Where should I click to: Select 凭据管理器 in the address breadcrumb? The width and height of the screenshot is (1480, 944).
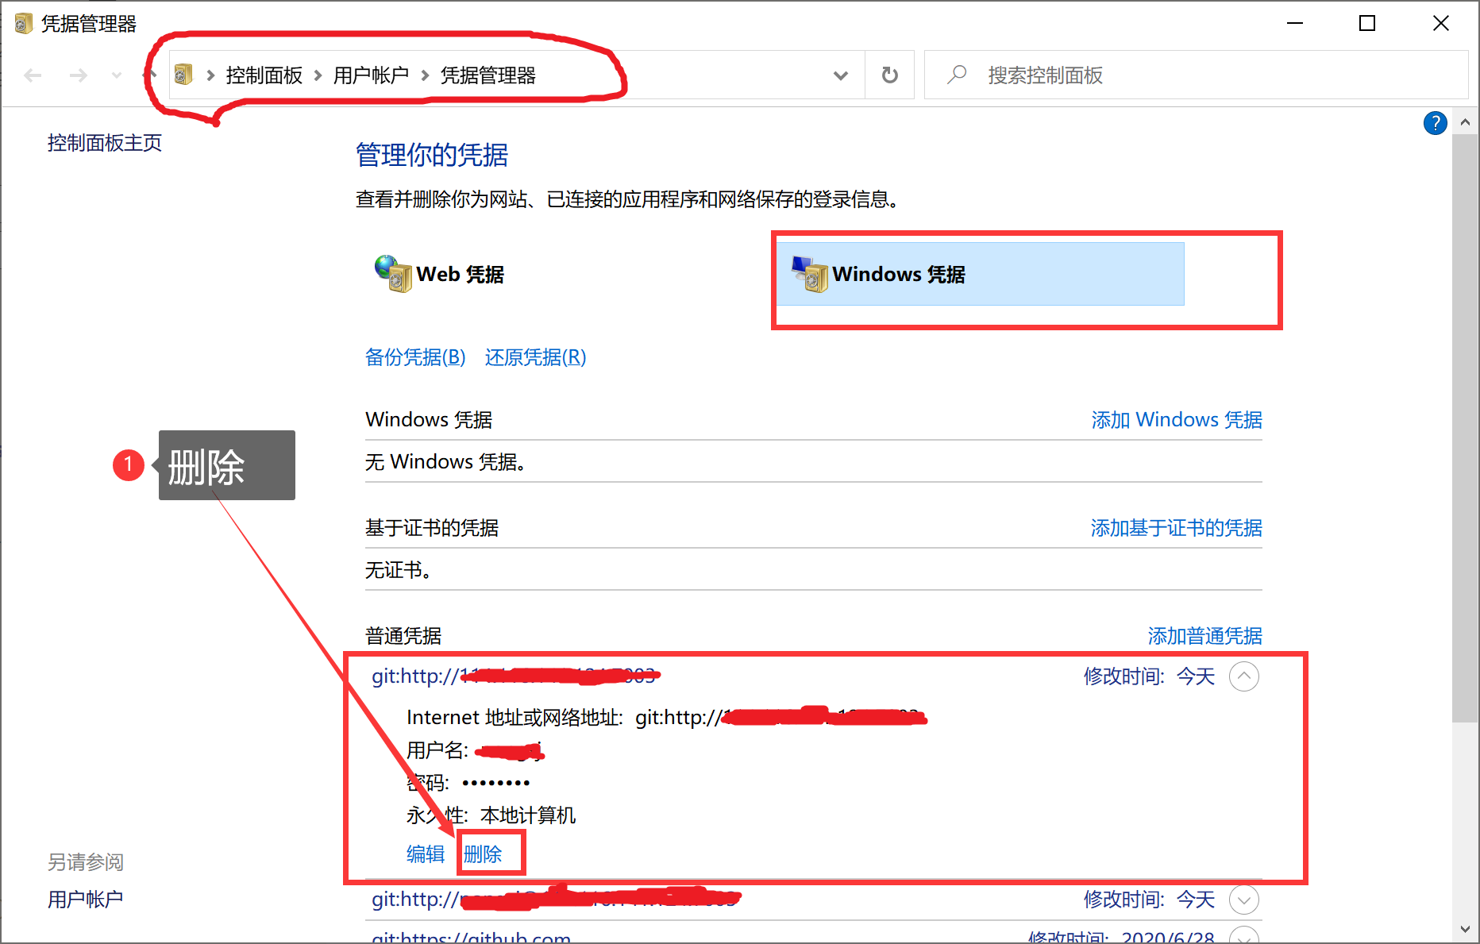(x=488, y=75)
